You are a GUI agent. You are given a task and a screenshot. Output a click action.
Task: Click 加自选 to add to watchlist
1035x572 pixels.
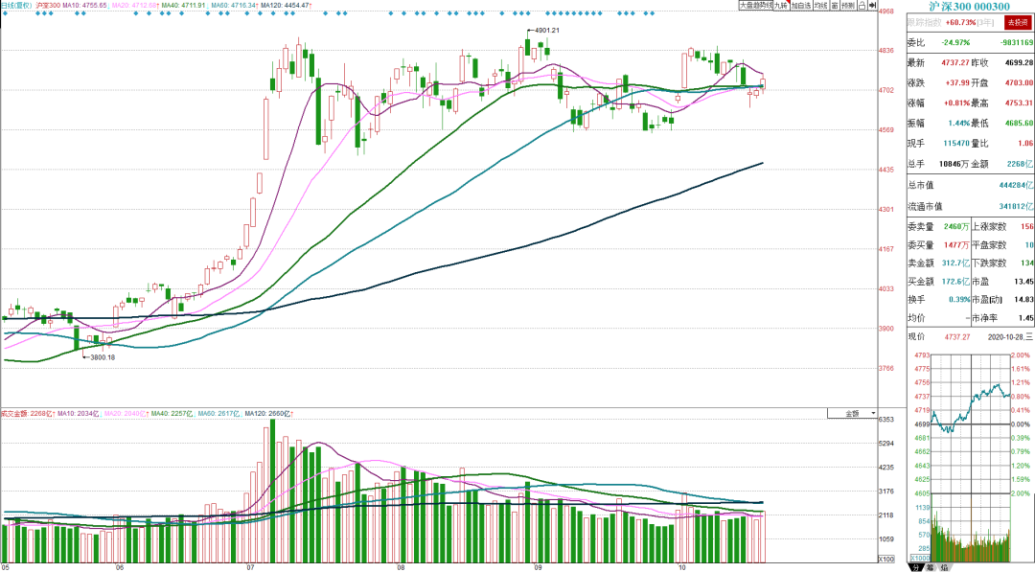coord(801,6)
